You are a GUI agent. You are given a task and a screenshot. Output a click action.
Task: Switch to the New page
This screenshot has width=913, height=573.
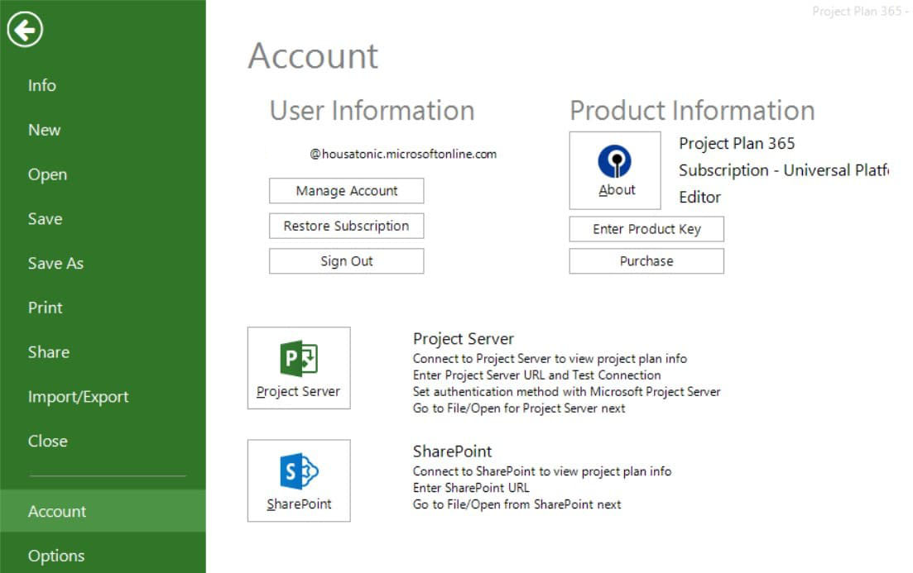tap(43, 130)
